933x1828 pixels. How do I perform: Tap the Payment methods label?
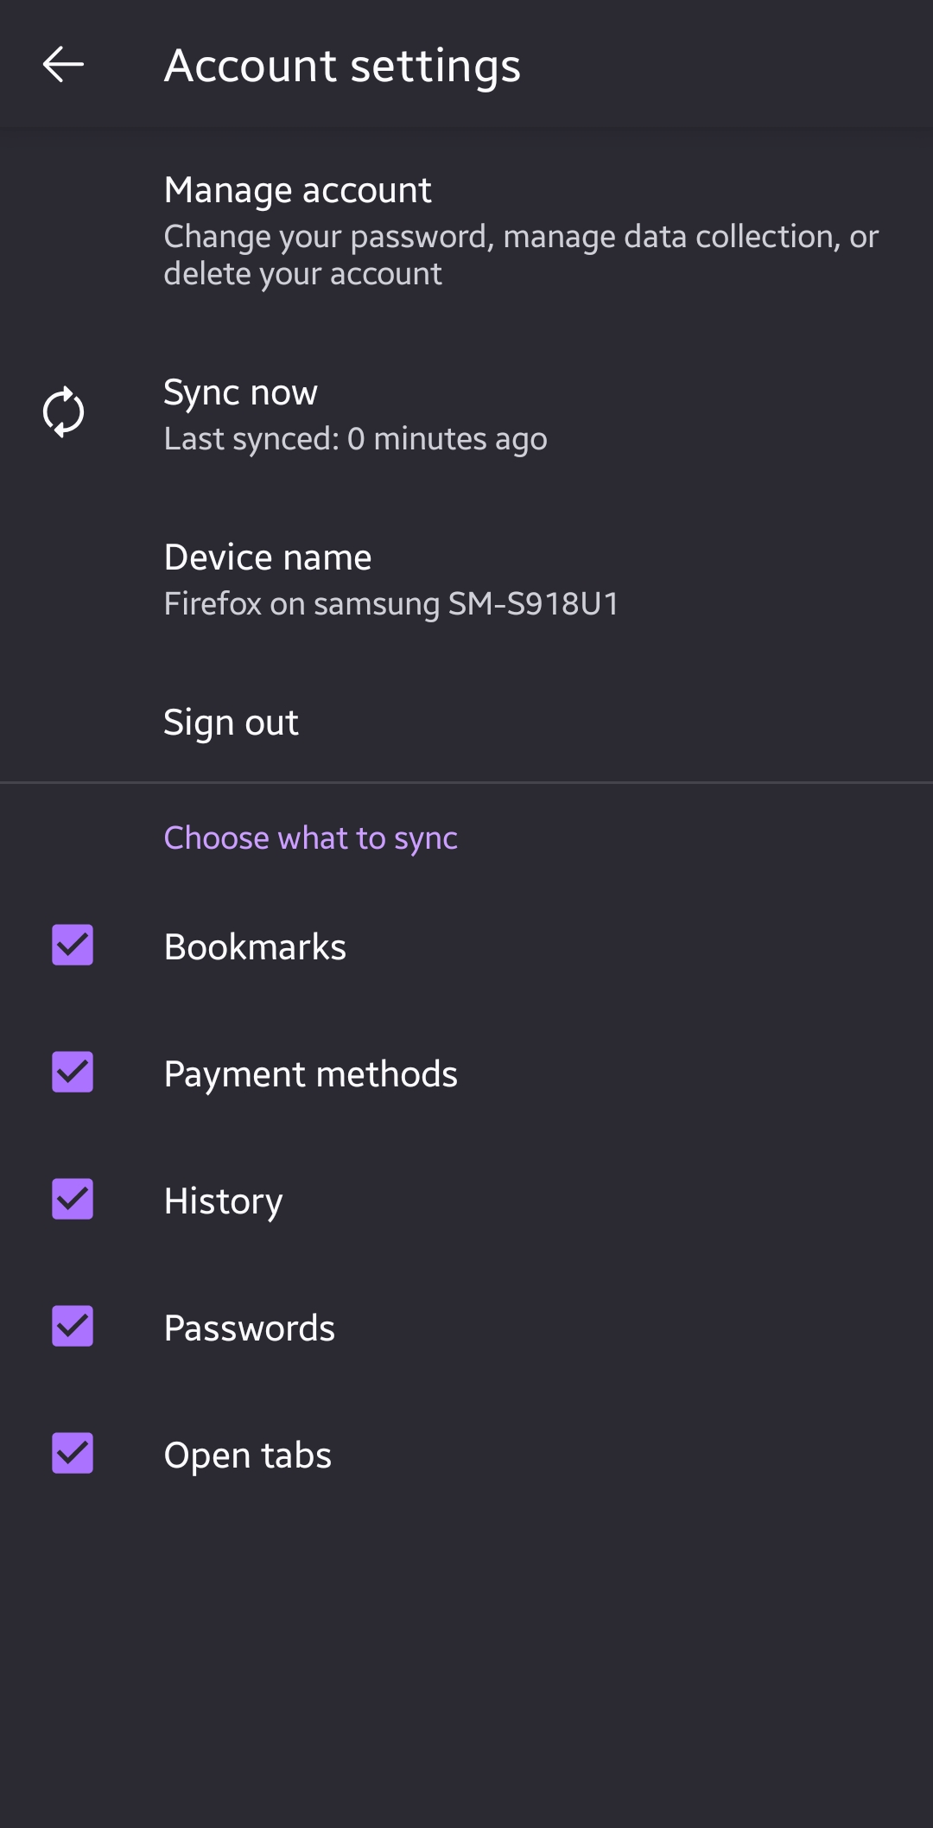(310, 1074)
